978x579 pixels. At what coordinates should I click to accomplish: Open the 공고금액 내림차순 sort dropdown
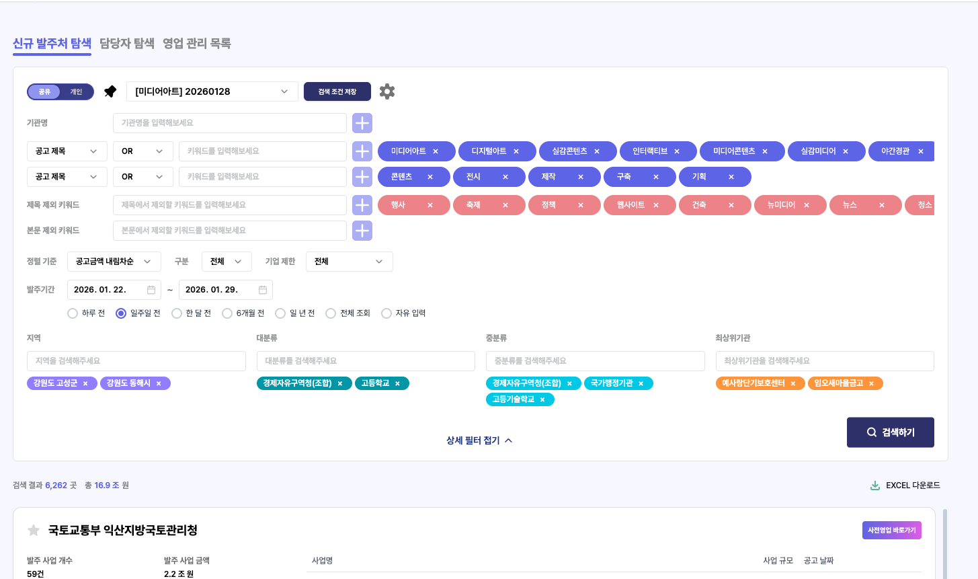pos(114,262)
